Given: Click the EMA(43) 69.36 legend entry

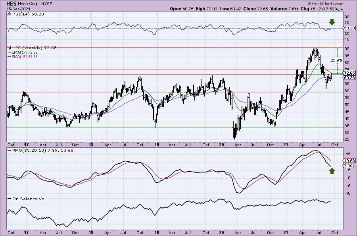Looking at the screenshot, I should (x=24, y=56).
